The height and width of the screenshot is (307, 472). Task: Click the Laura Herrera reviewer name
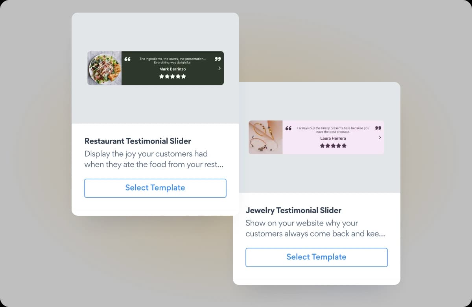(333, 138)
